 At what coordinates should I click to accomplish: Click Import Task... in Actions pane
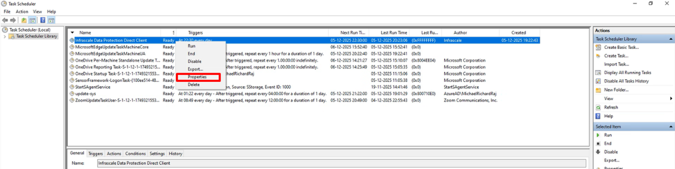[616, 64]
